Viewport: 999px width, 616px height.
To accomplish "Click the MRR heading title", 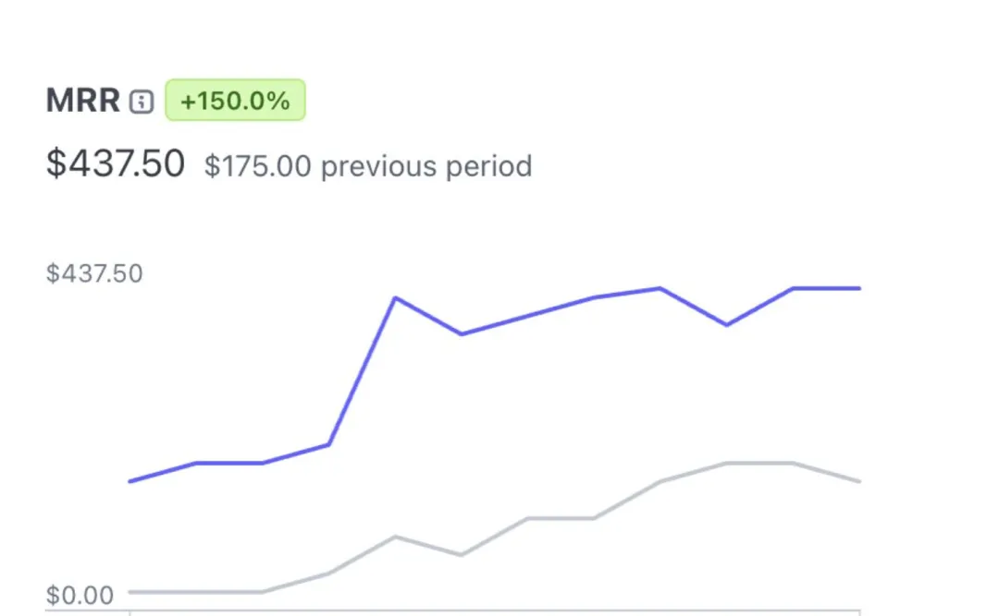I will (x=83, y=101).
